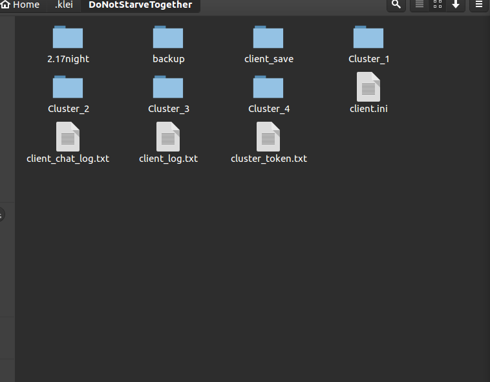490x382 pixels.
Task: Open the hamburger main menu
Action: click(479, 5)
